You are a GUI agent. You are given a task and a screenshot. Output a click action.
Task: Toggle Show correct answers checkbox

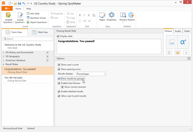click(x=62, y=87)
